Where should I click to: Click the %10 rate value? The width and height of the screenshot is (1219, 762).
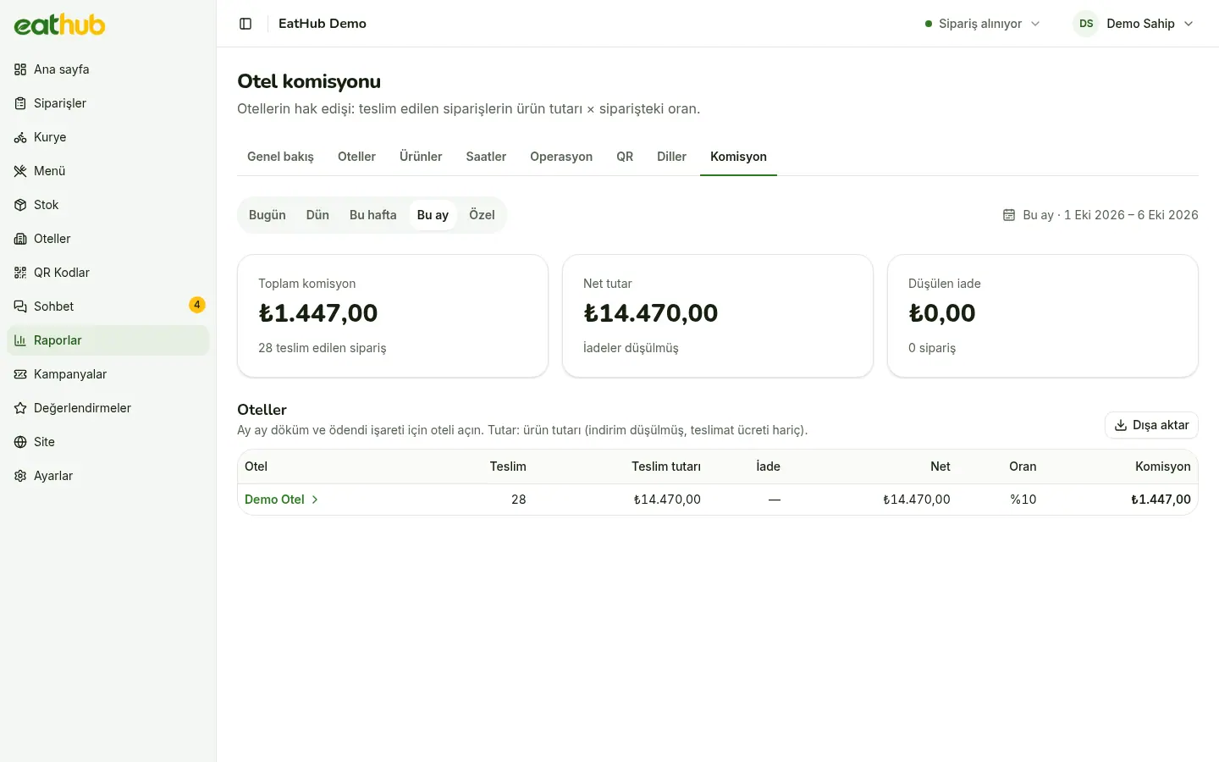(1023, 500)
